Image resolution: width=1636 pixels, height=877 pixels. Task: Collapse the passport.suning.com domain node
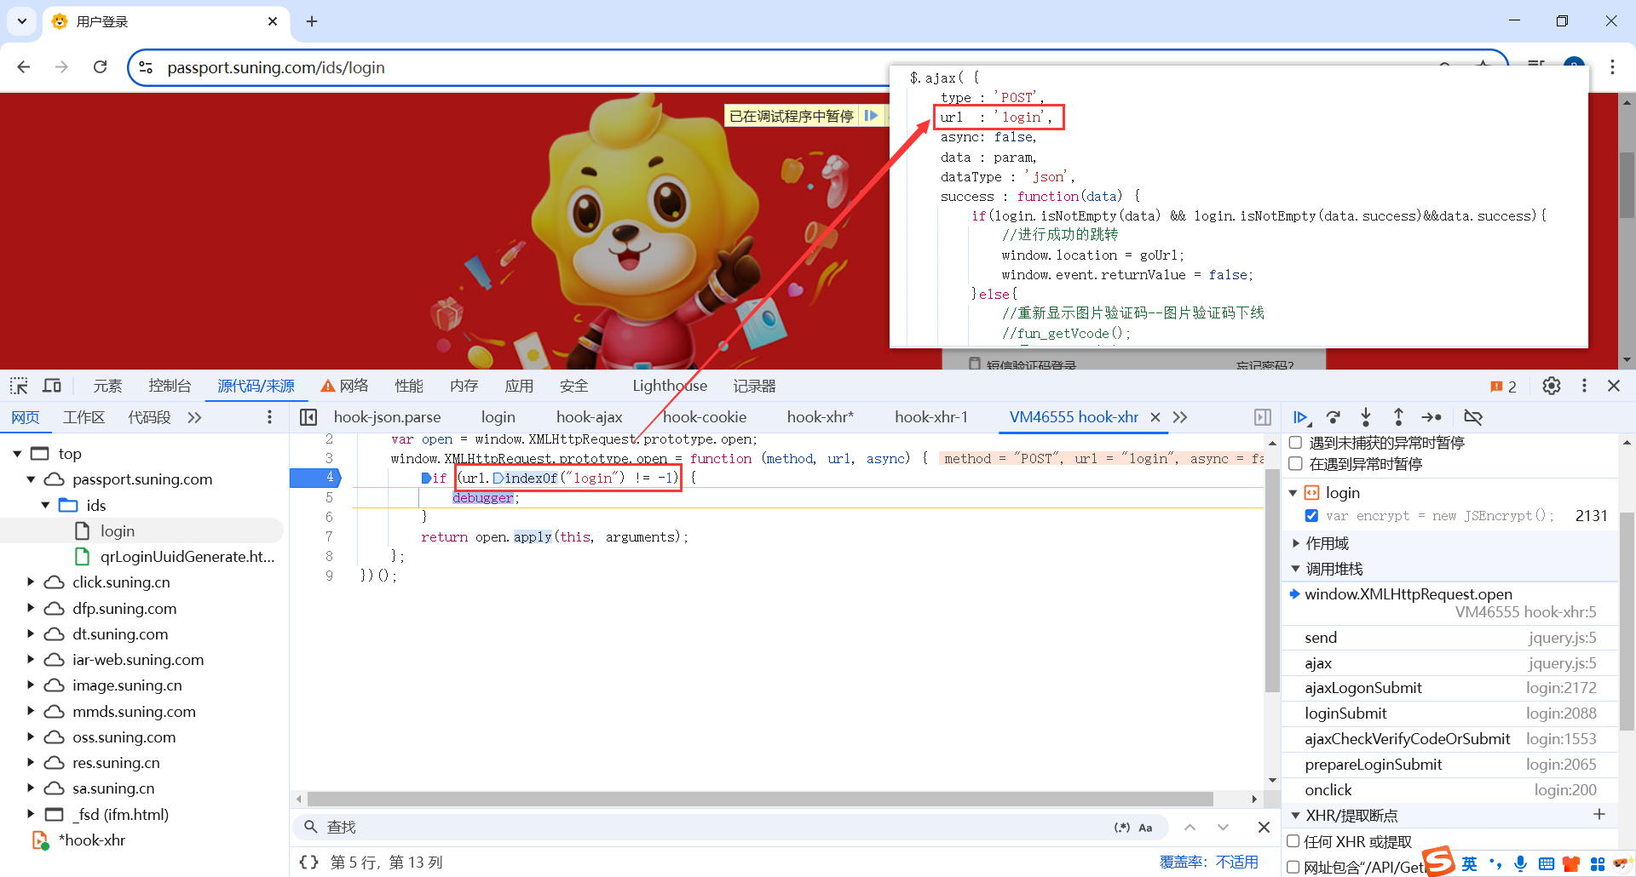(x=32, y=479)
